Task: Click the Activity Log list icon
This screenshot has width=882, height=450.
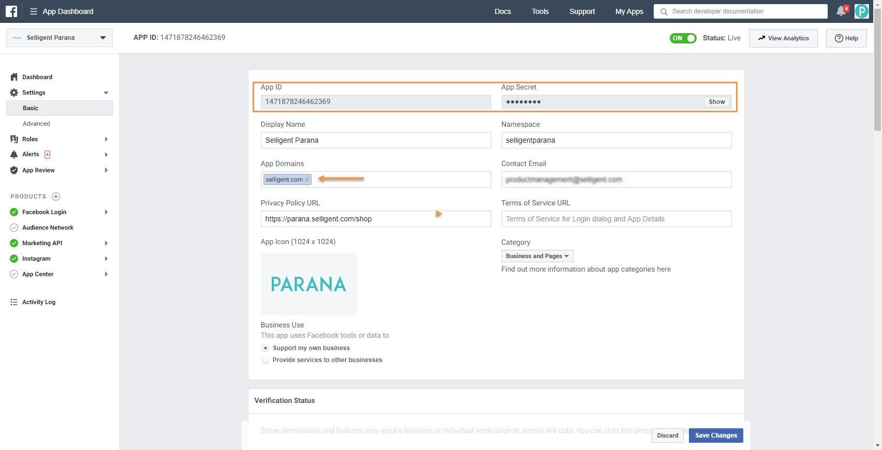Action: coord(14,302)
